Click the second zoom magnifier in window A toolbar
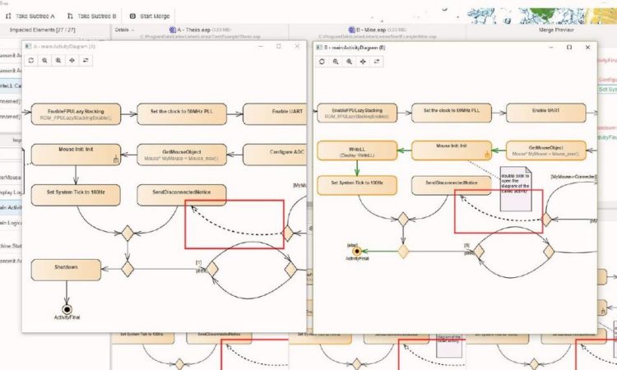Screen dimensions: 617x370 (58, 60)
